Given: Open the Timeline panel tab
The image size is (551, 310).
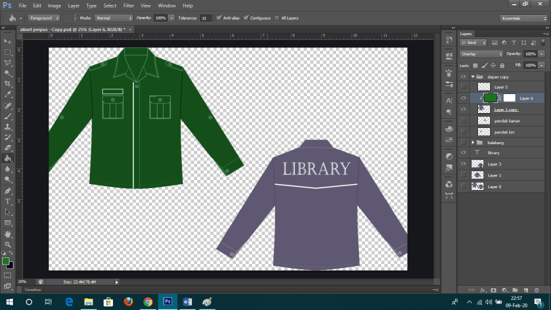Looking at the screenshot, I should coord(33,290).
